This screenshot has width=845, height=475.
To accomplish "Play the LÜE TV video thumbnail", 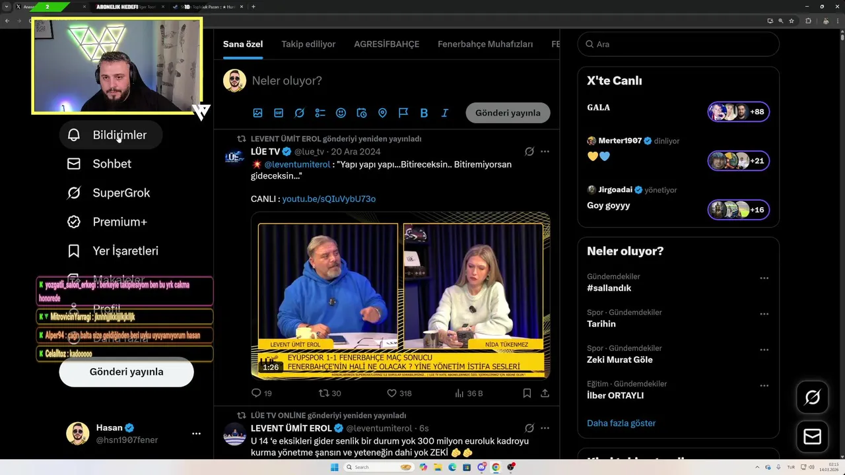I will [x=400, y=296].
